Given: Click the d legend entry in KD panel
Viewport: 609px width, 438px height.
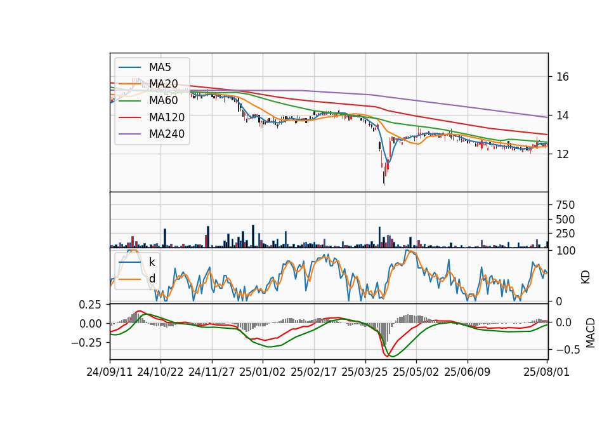Looking at the screenshot, I should [x=152, y=279].
